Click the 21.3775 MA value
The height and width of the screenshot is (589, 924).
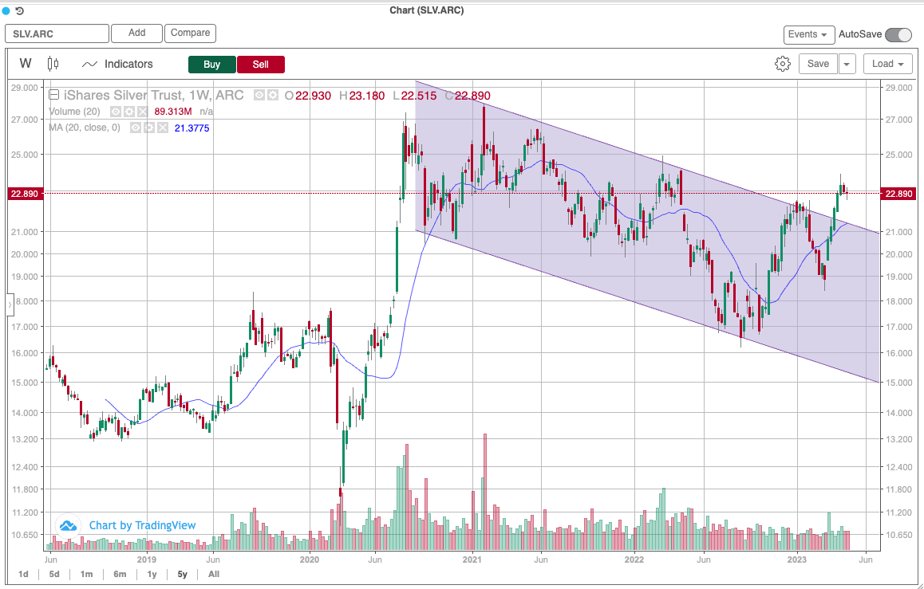point(192,128)
